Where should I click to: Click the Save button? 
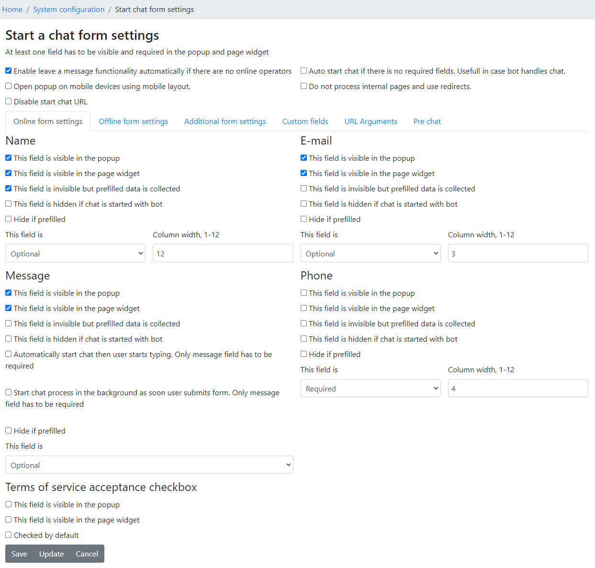tap(19, 554)
